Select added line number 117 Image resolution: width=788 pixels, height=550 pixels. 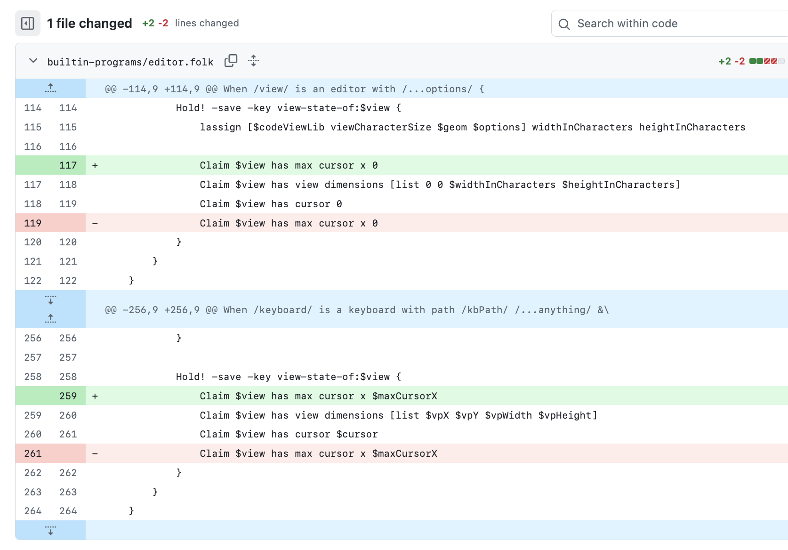point(68,165)
